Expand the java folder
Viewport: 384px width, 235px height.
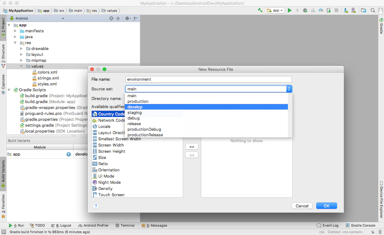point(15,37)
